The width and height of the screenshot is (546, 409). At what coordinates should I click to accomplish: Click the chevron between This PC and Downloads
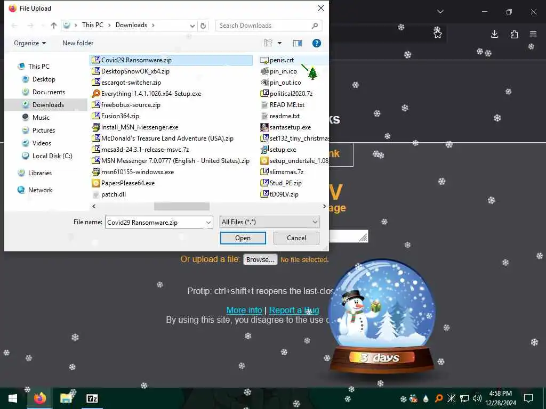pos(109,25)
